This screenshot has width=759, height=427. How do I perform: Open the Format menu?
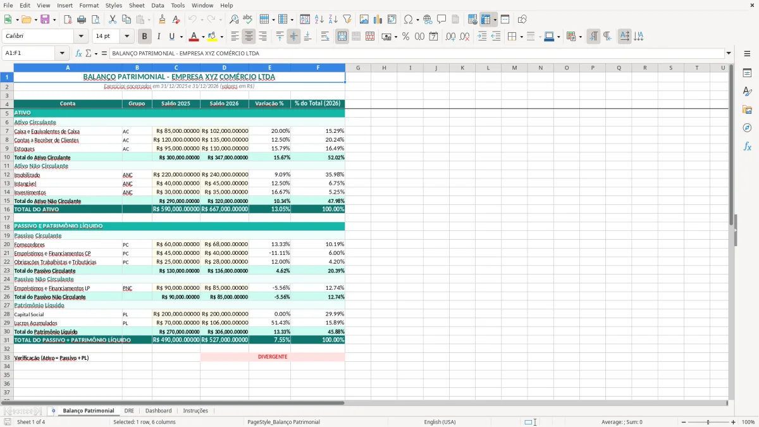(x=89, y=5)
